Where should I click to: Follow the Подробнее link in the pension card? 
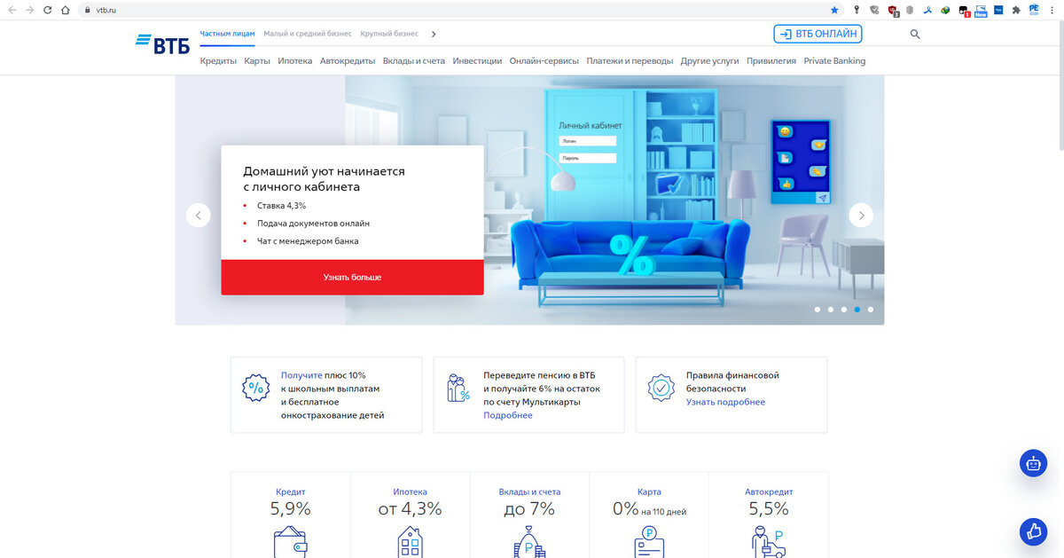pyautogui.click(x=508, y=415)
